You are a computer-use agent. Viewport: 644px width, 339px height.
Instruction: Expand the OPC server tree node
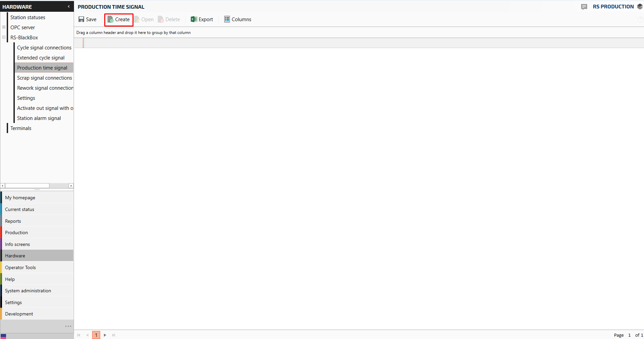point(4,27)
